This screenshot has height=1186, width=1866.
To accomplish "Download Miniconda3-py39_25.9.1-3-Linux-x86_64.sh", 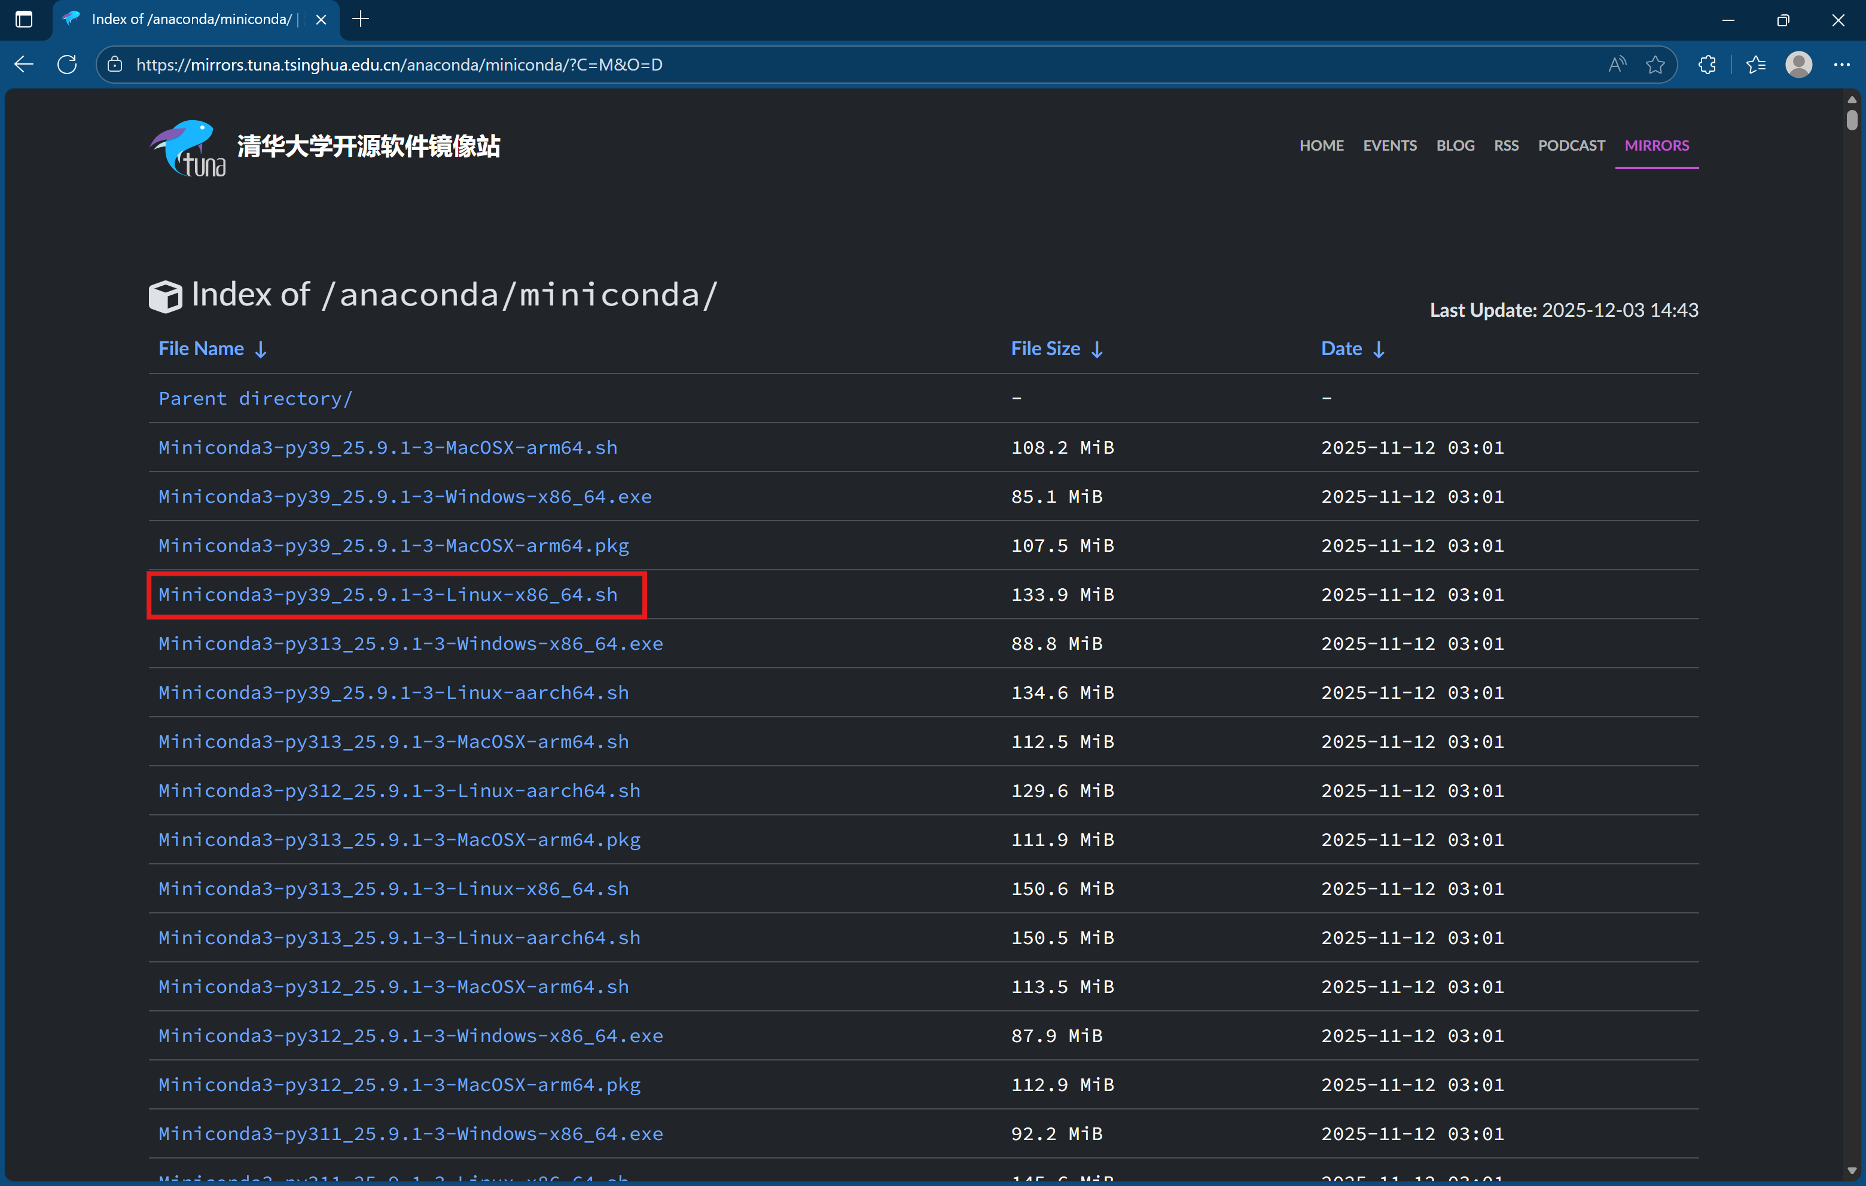I will coord(388,595).
